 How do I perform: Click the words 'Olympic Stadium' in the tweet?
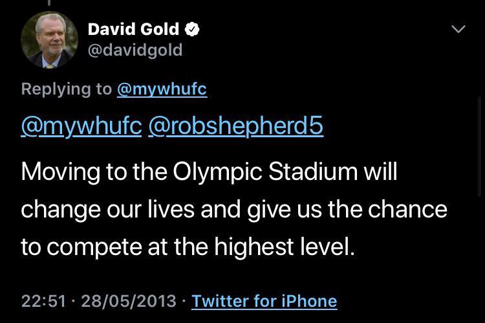[x=265, y=172]
